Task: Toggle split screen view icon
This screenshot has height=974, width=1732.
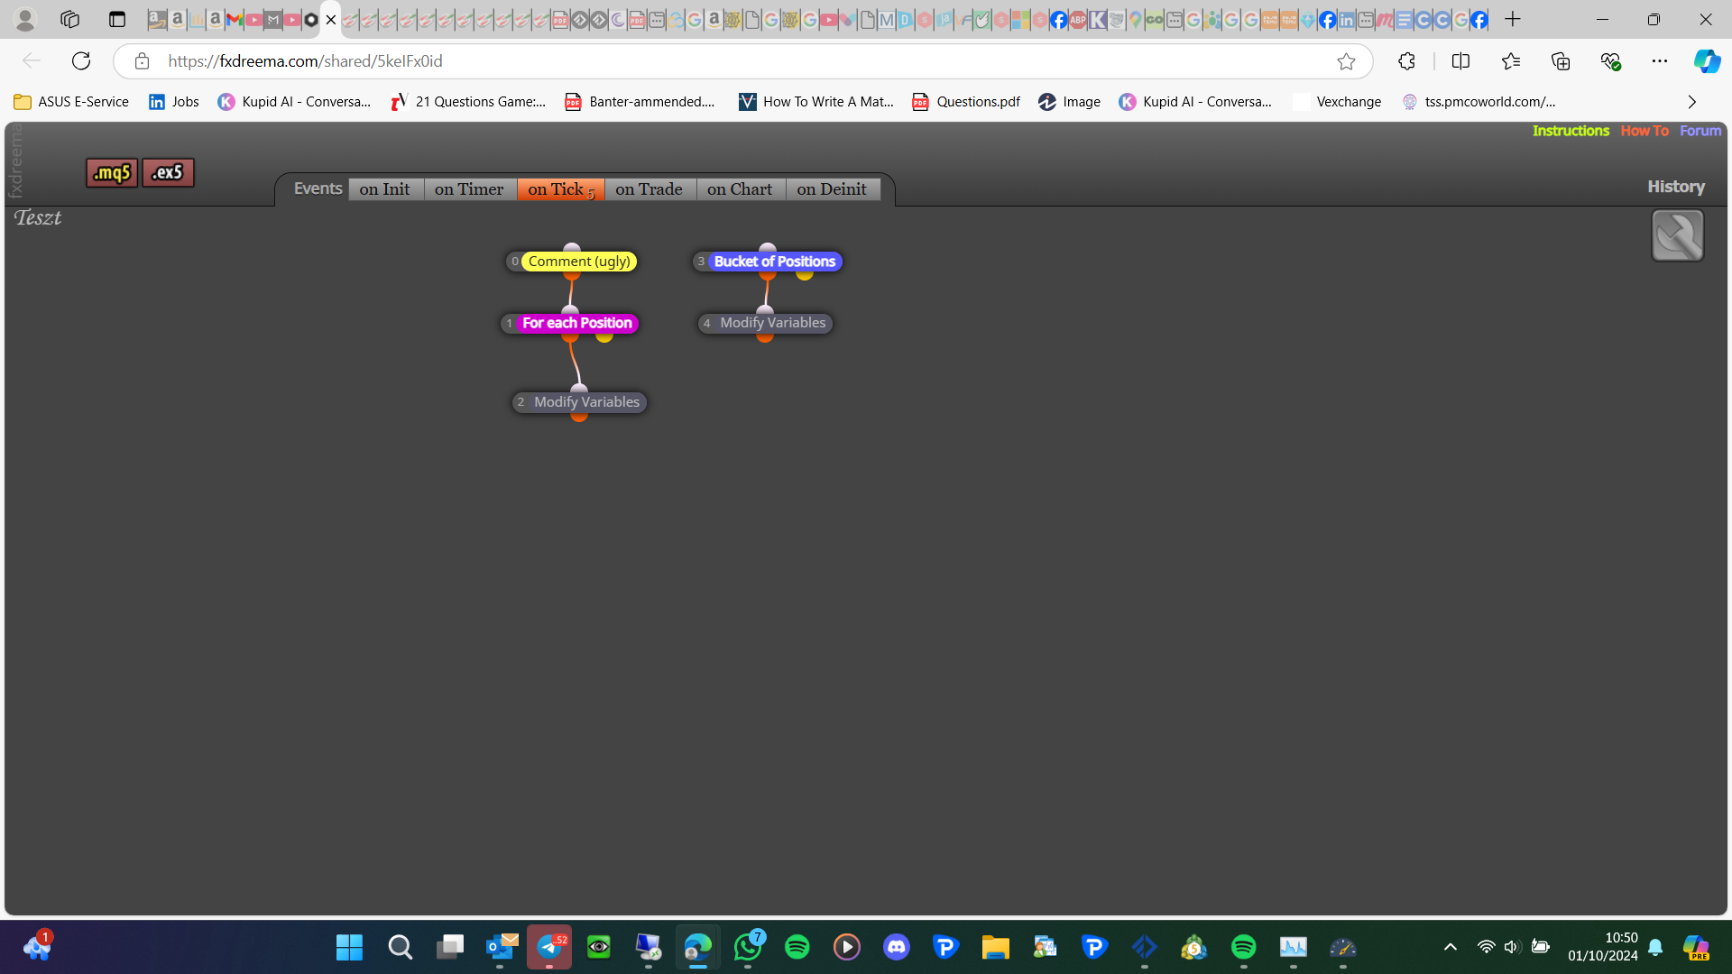Action: (x=1460, y=61)
